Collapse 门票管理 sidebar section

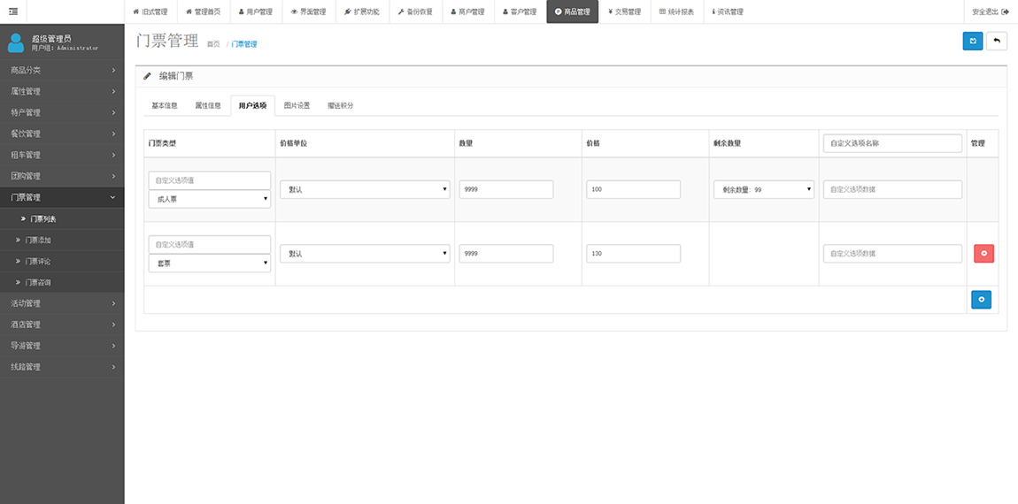[x=62, y=197]
